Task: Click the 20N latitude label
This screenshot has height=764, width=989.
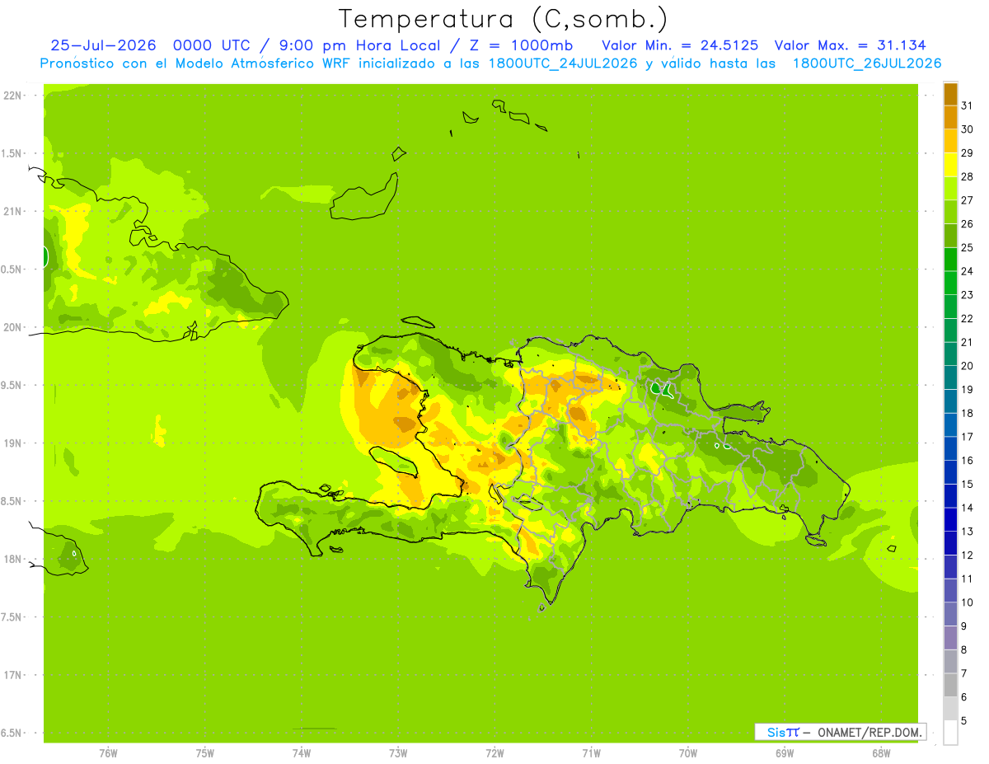Action: pos(12,327)
